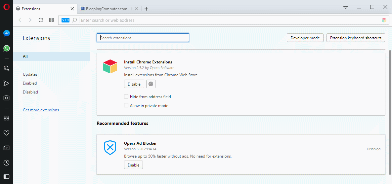Open the Opera main menu logo
This screenshot has width=392, height=184.
(7, 7)
